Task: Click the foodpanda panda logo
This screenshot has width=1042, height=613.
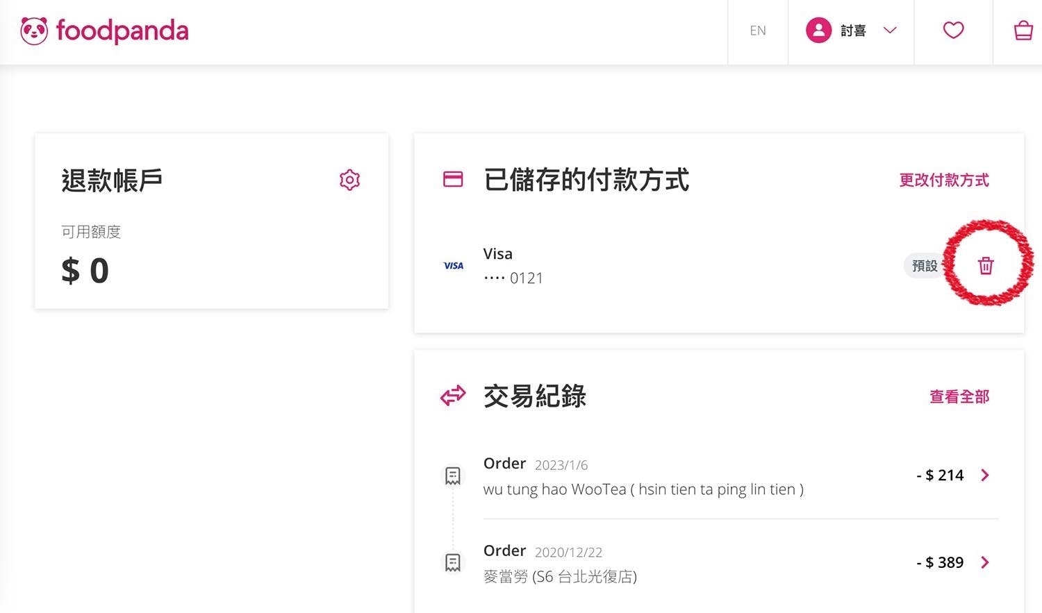Action: (x=34, y=31)
